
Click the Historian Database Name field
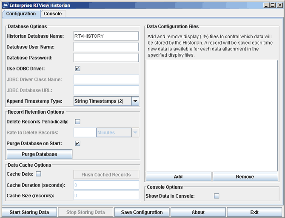106,36
